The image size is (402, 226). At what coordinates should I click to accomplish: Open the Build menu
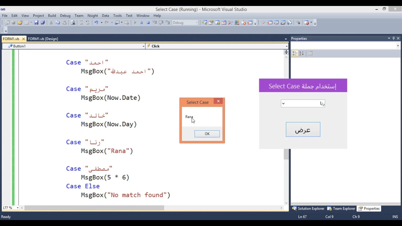[x=52, y=15]
